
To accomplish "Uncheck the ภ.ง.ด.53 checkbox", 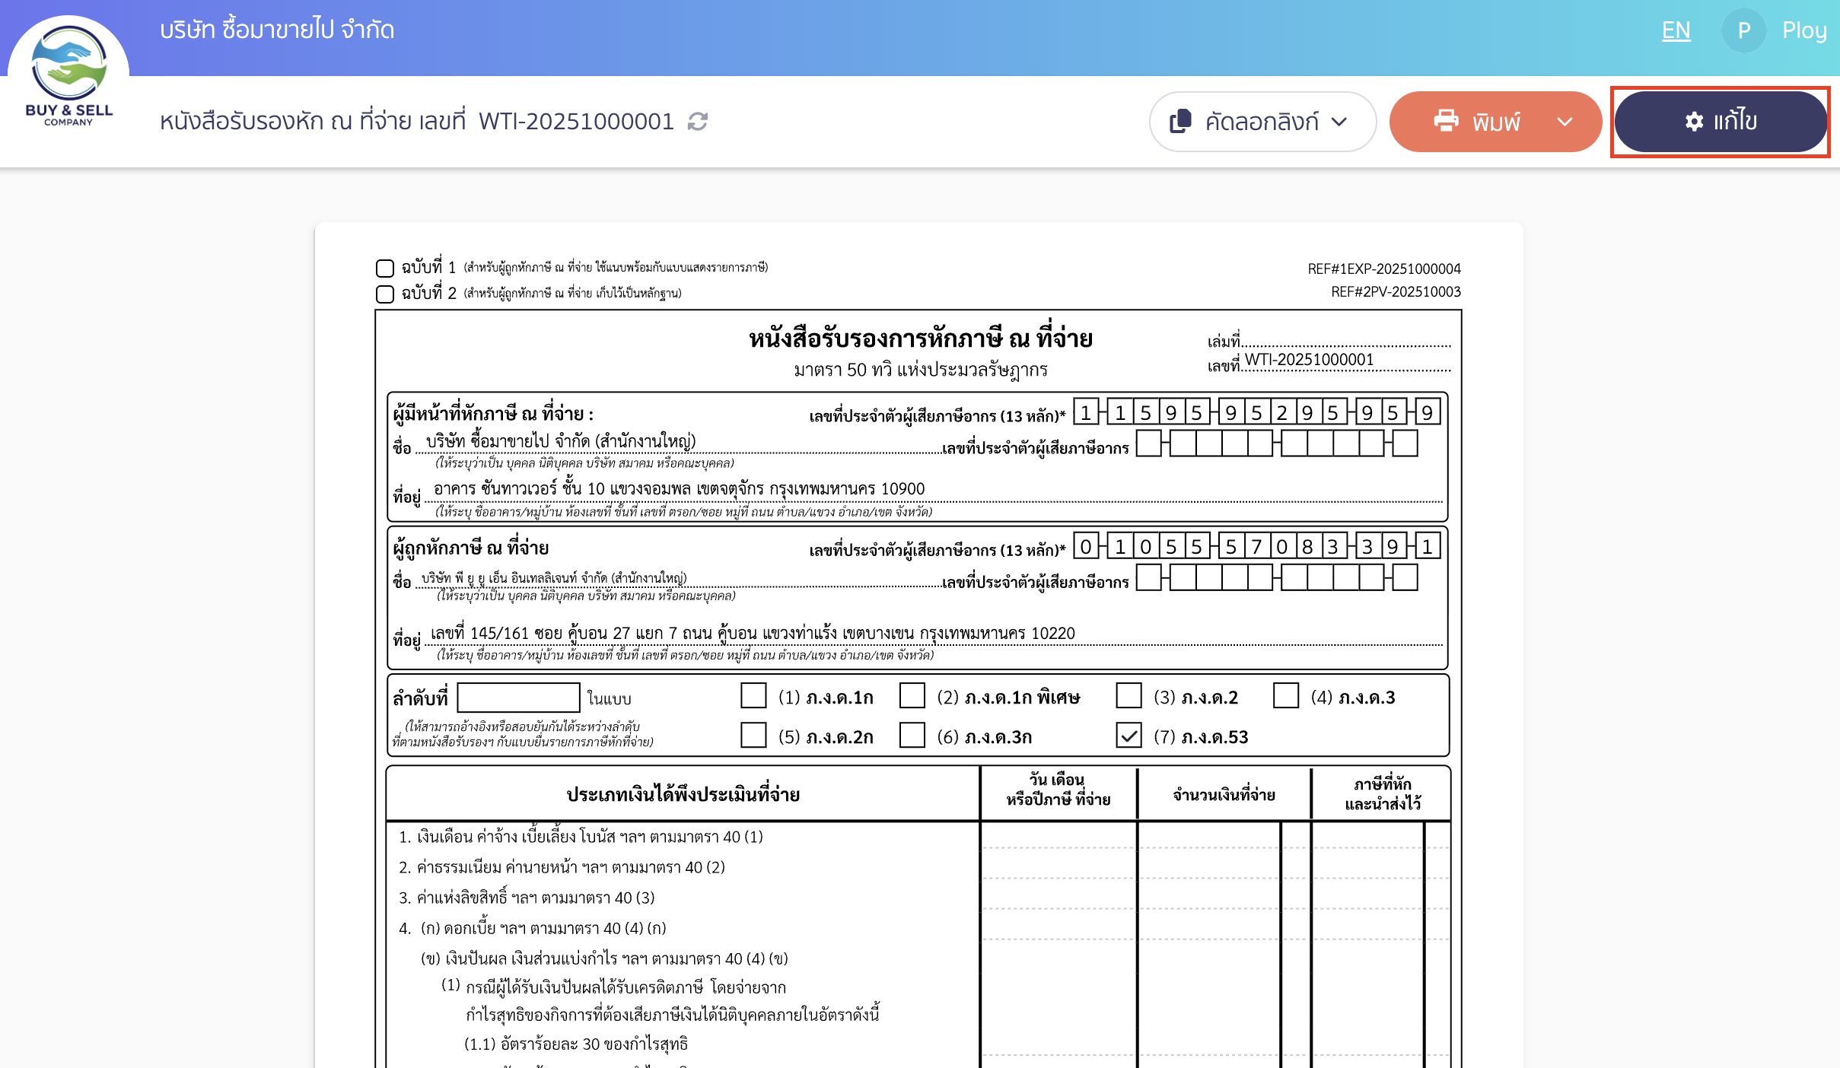I will click(1128, 736).
